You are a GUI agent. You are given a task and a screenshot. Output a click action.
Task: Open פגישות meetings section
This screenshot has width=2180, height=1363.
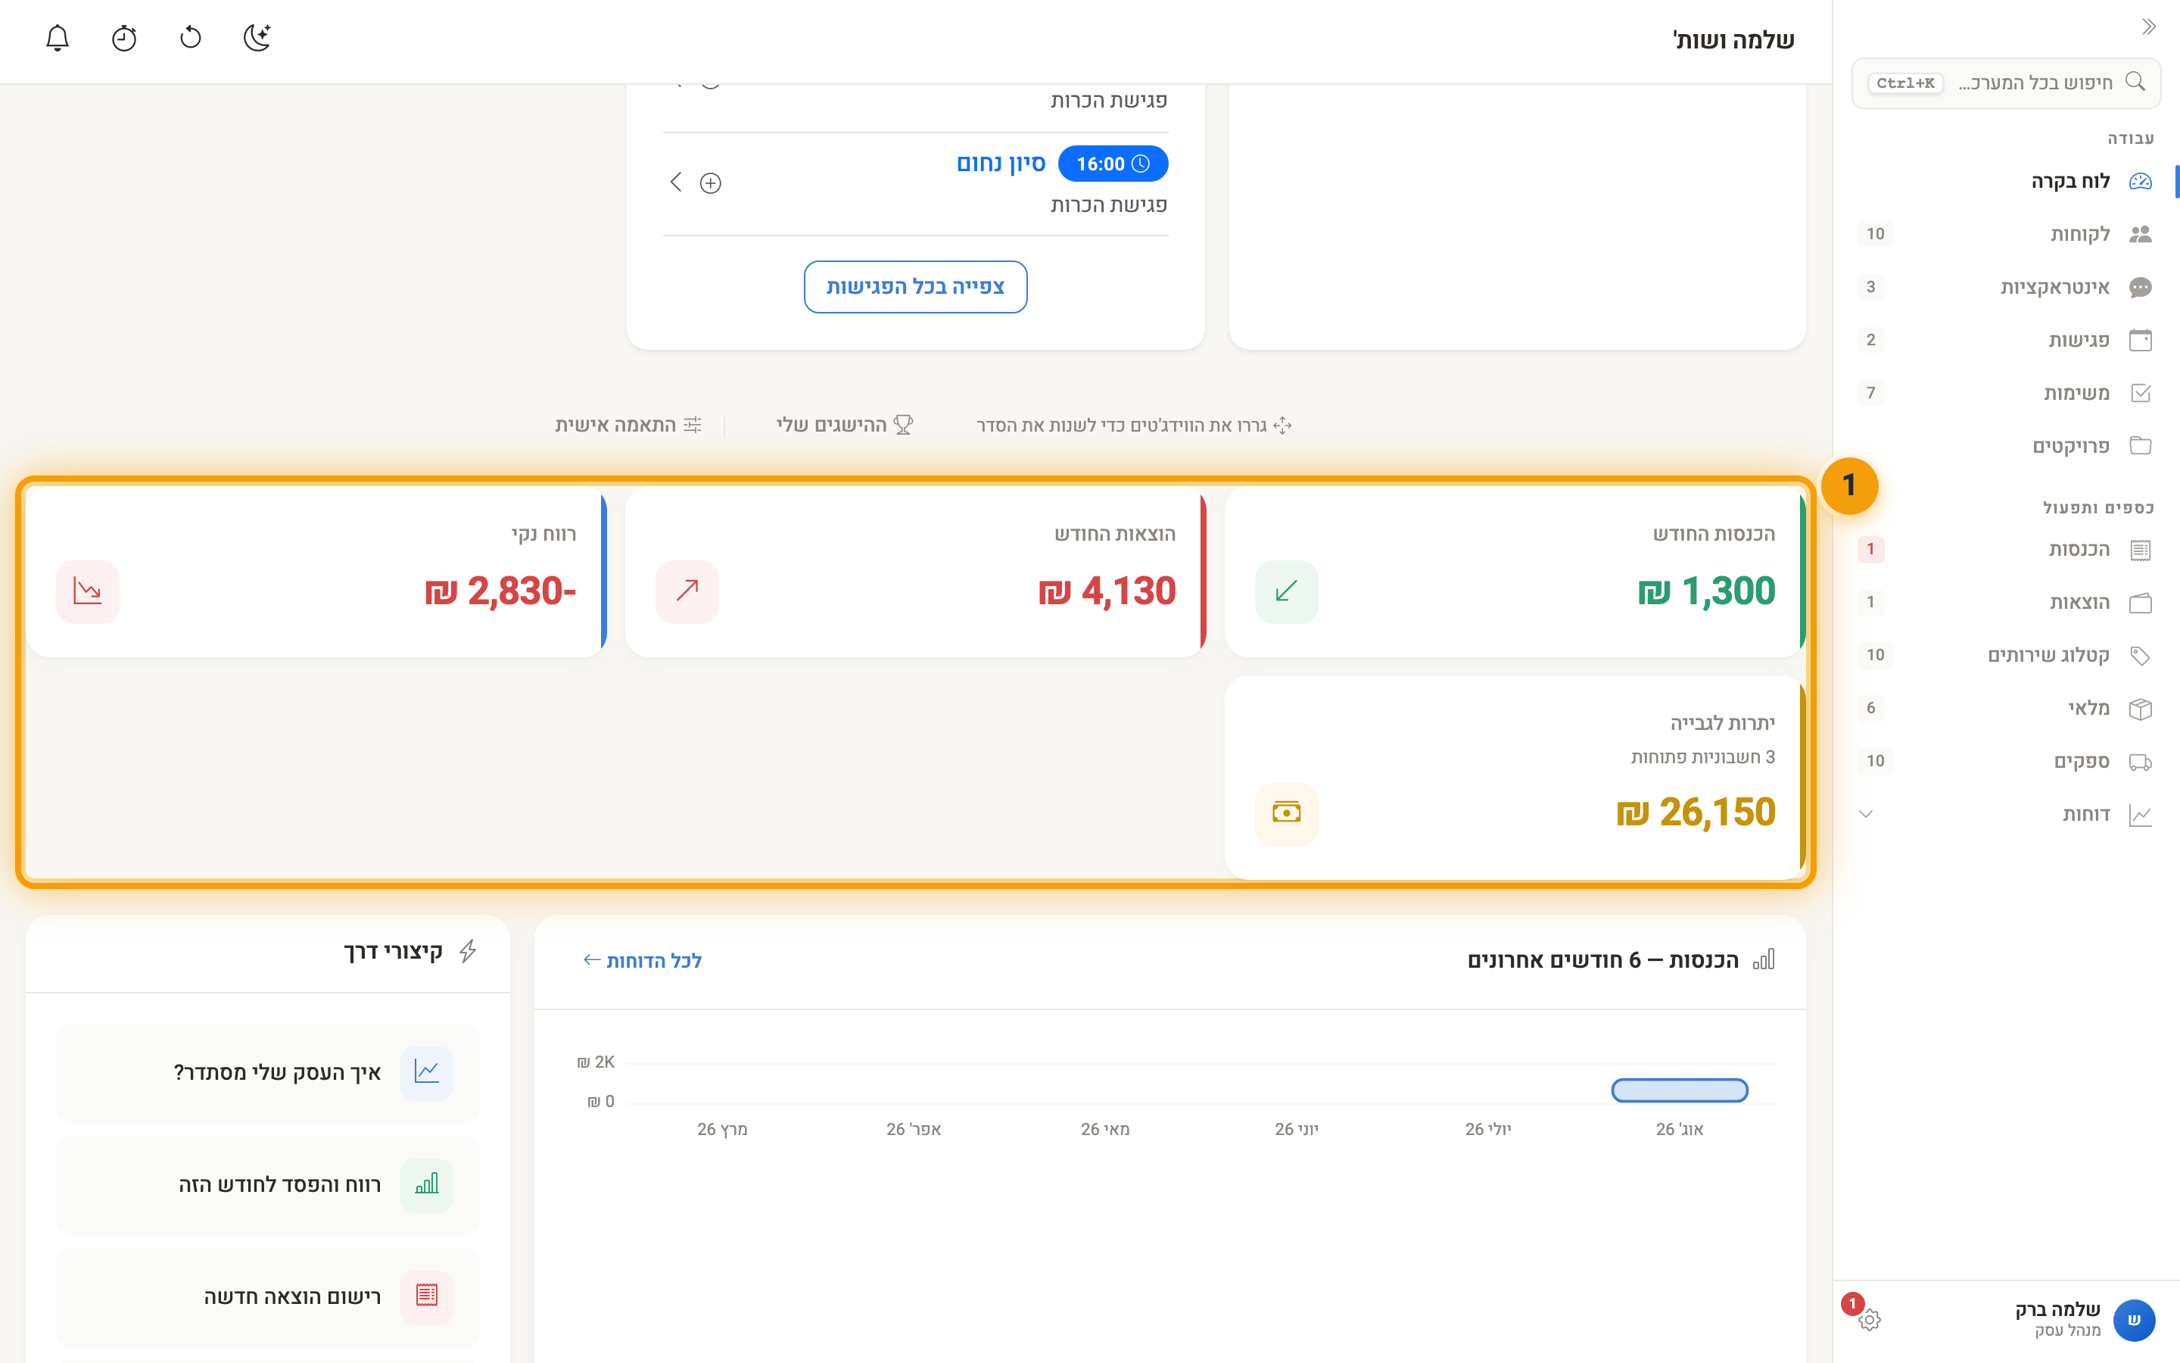coord(2006,340)
